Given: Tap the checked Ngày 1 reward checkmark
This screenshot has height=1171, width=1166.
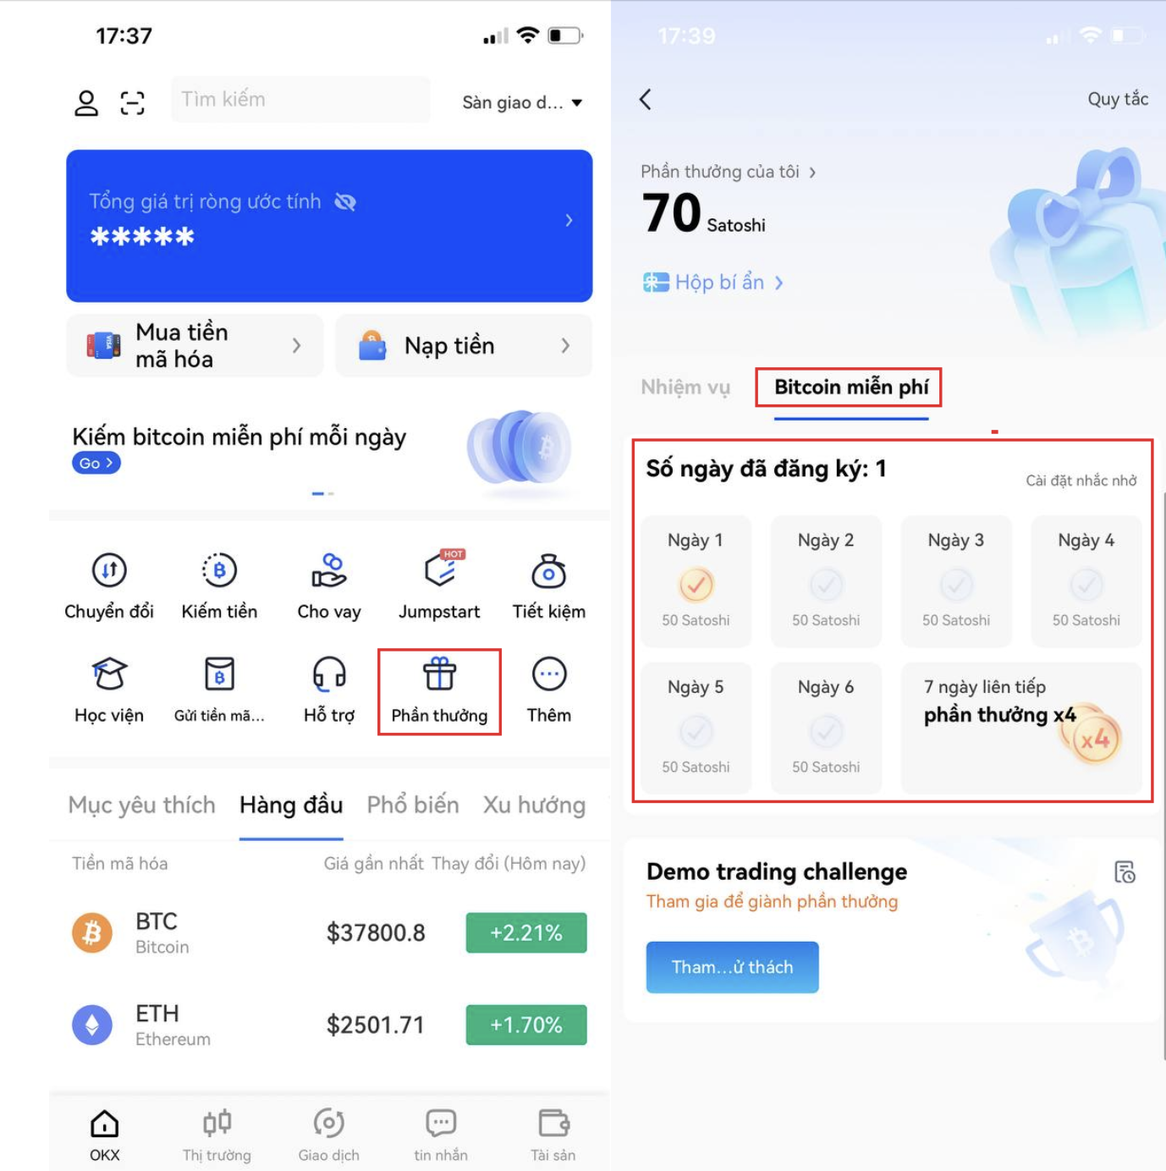Looking at the screenshot, I should point(696,585).
